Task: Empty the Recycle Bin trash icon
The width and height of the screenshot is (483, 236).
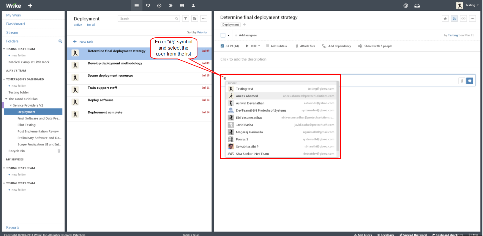Action: tap(59, 151)
